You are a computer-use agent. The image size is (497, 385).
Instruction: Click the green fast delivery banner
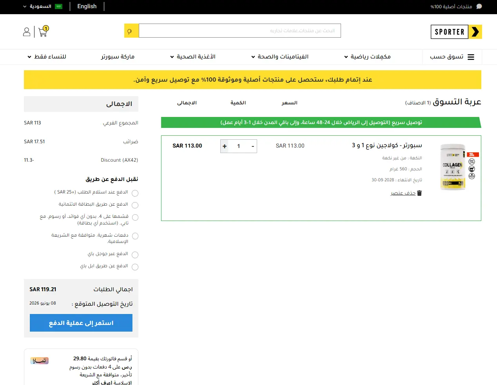coord(321,122)
